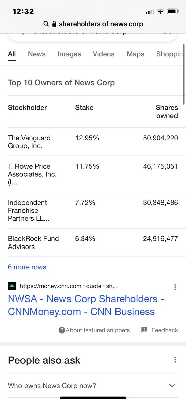This screenshot has height=403, width=186.
Task: Tap the CNN Money site favicon
Action: tap(12, 286)
